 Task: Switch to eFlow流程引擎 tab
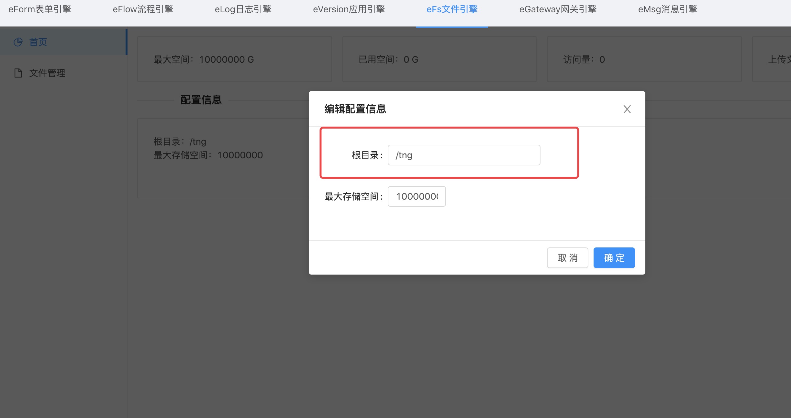[143, 9]
